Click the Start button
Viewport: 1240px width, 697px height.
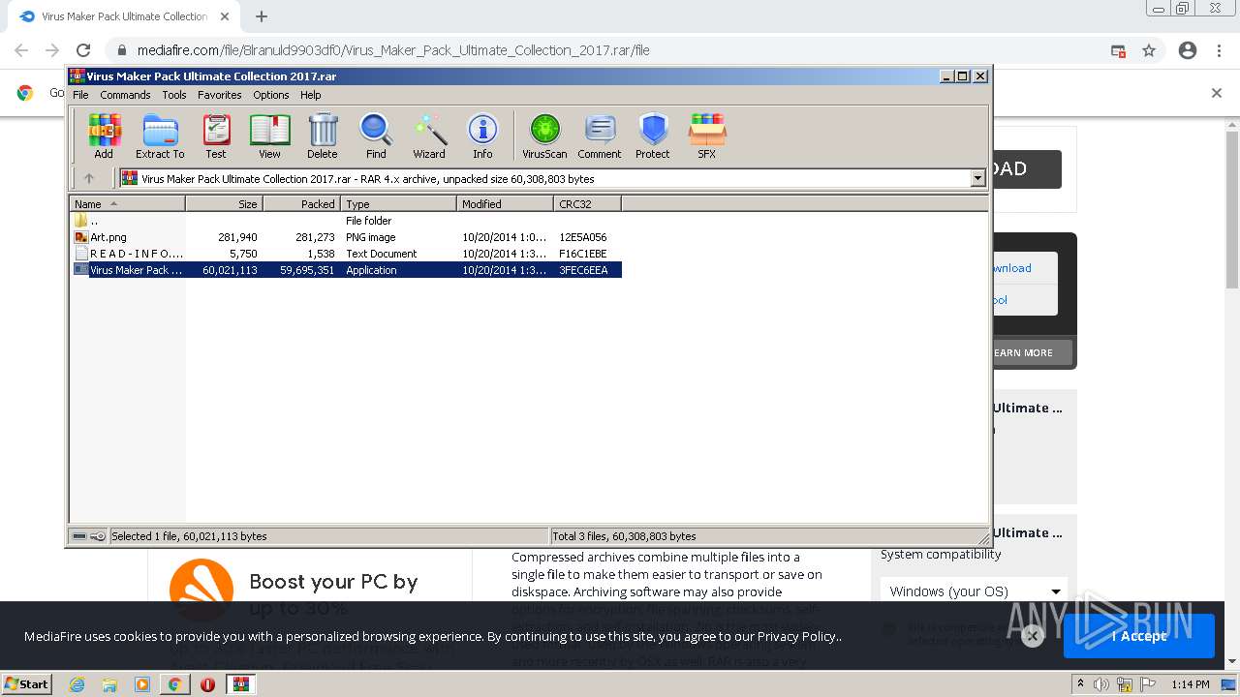pos(27,684)
